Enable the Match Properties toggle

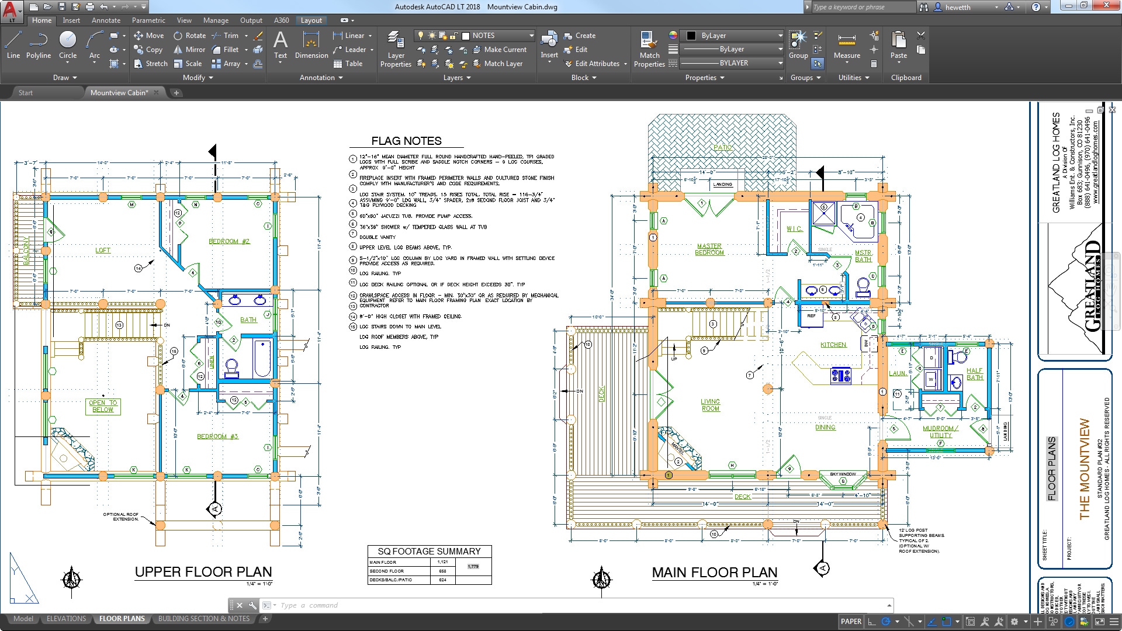tap(647, 48)
